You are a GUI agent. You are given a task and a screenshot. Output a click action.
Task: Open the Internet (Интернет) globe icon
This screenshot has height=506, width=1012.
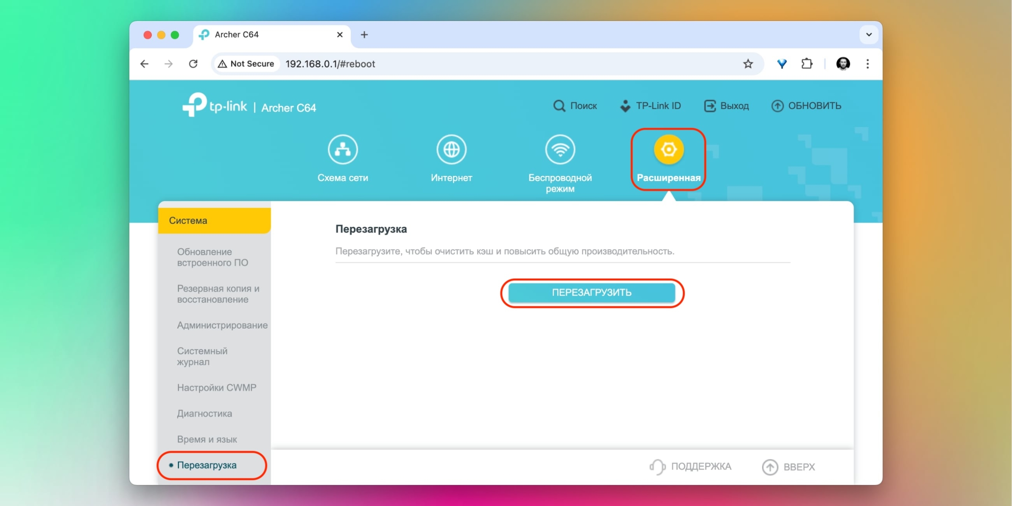click(451, 150)
